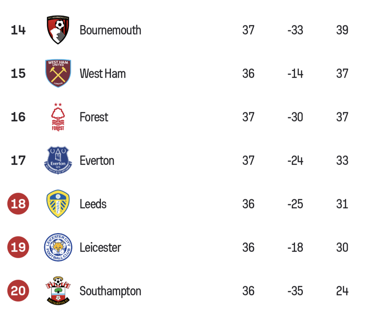Click position number 14 in table

18,30
